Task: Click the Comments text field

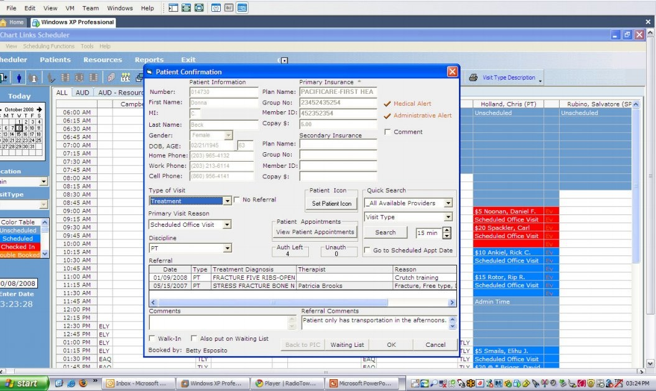Action: [219, 323]
